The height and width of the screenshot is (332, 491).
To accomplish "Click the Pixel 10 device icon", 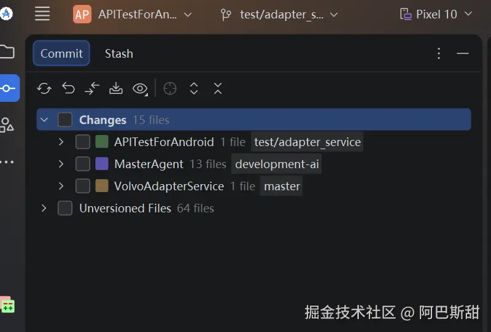I will point(406,14).
